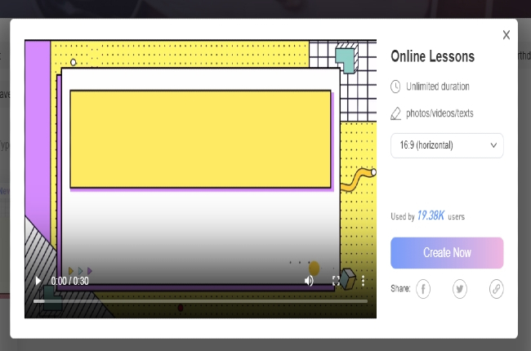This screenshot has width=531, height=351.
Task: Share the template on Facebook
Action: pyautogui.click(x=423, y=288)
